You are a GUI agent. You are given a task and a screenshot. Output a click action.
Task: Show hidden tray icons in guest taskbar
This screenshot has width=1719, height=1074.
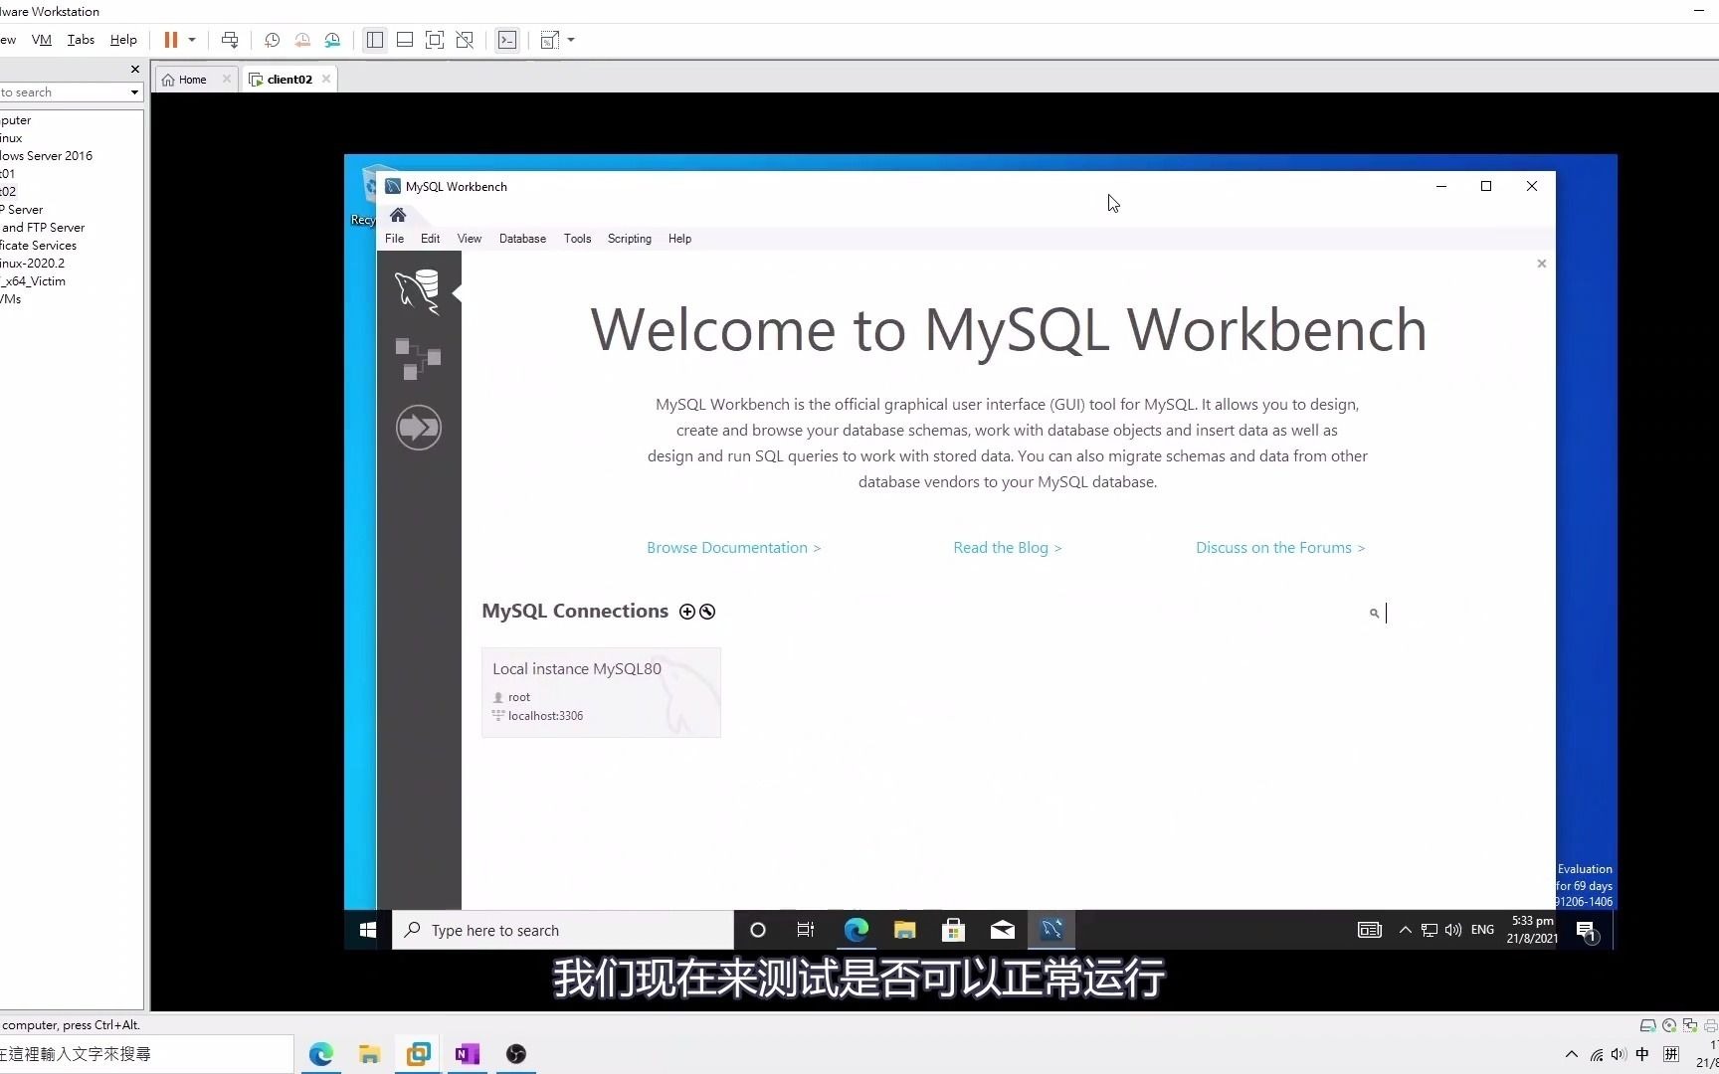coord(1405,930)
